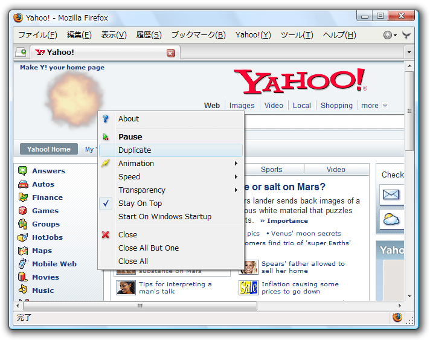Click the Maps icon

(23, 251)
